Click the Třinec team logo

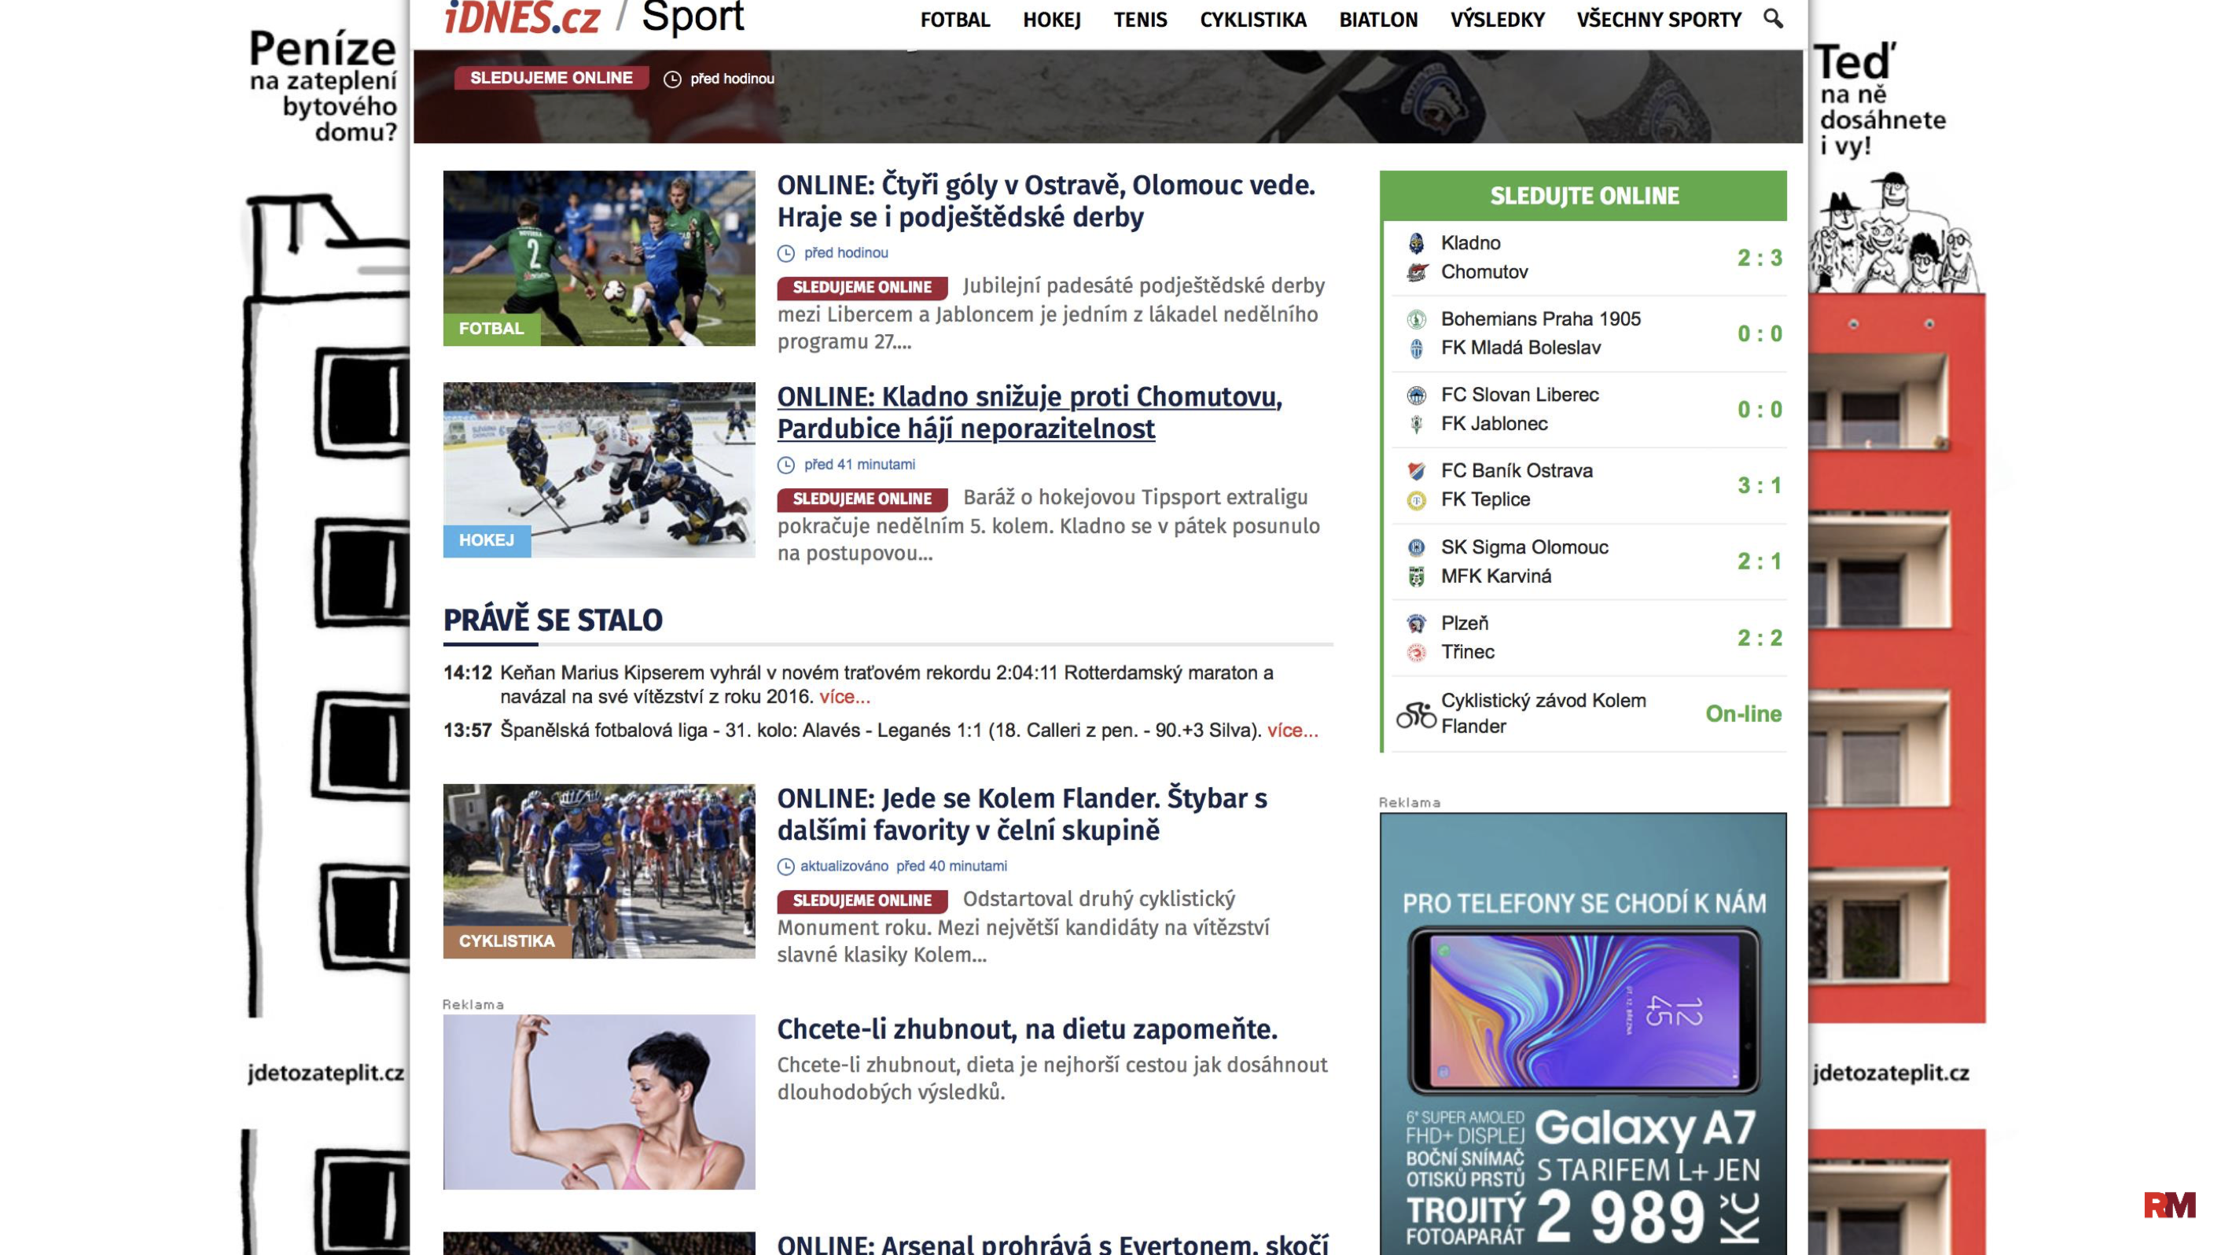1417,652
